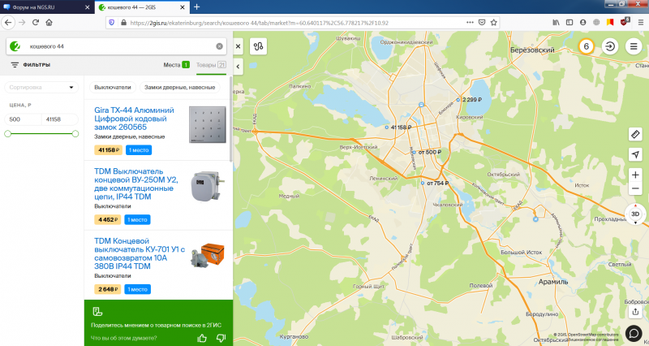This screenshot has height=346, width=649.
Task: Select the ruler measurement tool on the map
Action: (x=635, y=134)
